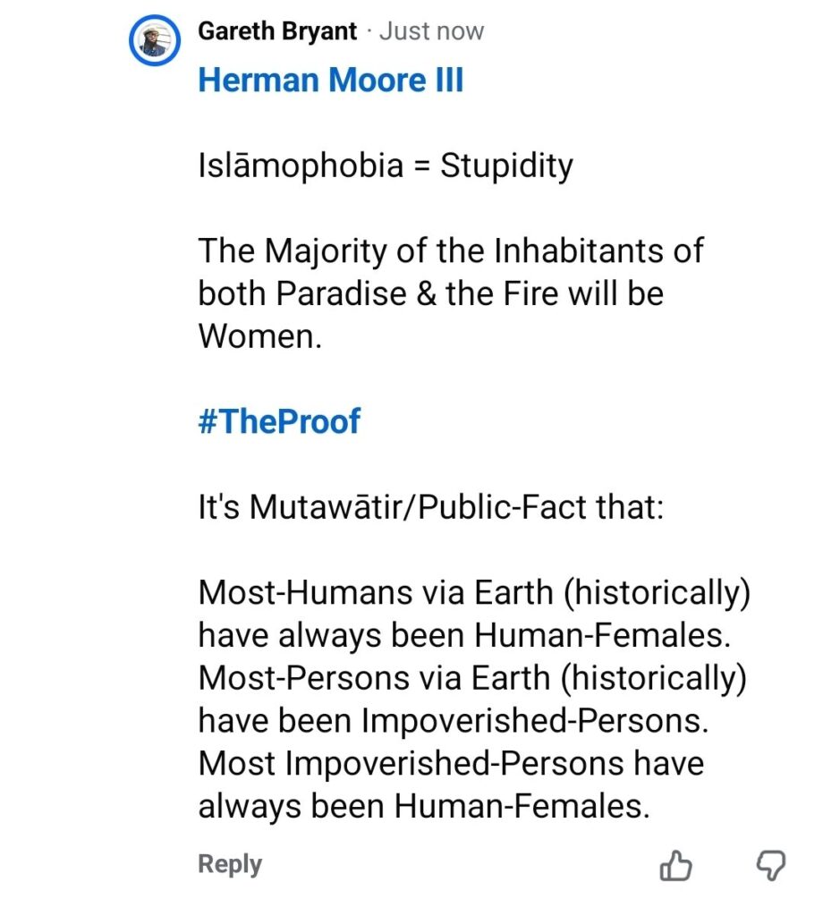Click the text "Most-Persons via Earth"
The width and height of the screenshot is (823, 916).
[x=376, y=678]
